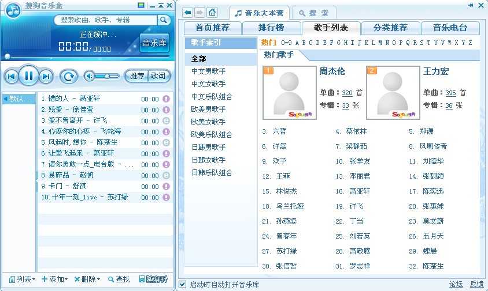
Task: Click the search magnifier icon
Action: (x=164, y=20)
